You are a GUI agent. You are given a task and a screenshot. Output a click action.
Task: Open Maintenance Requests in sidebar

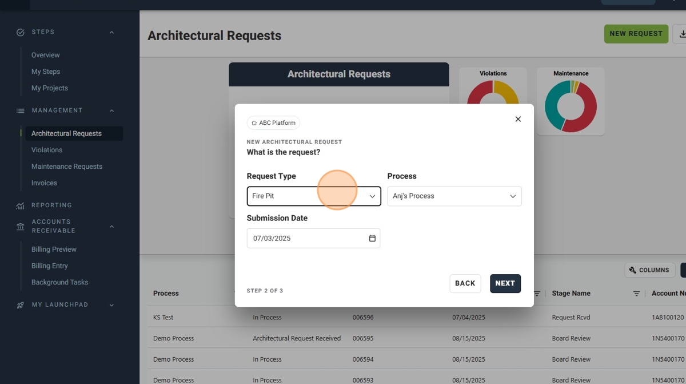click(67, 167)
